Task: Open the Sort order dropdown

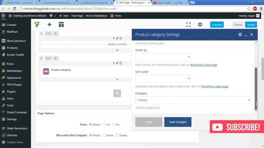Action: point(163,79)
